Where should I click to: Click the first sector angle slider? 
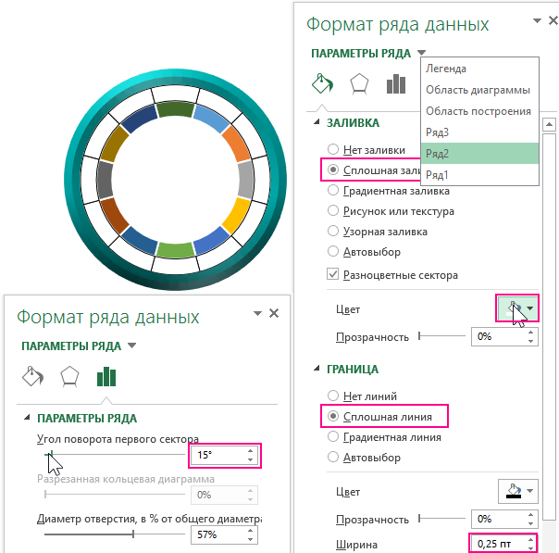tap(109, 455)
